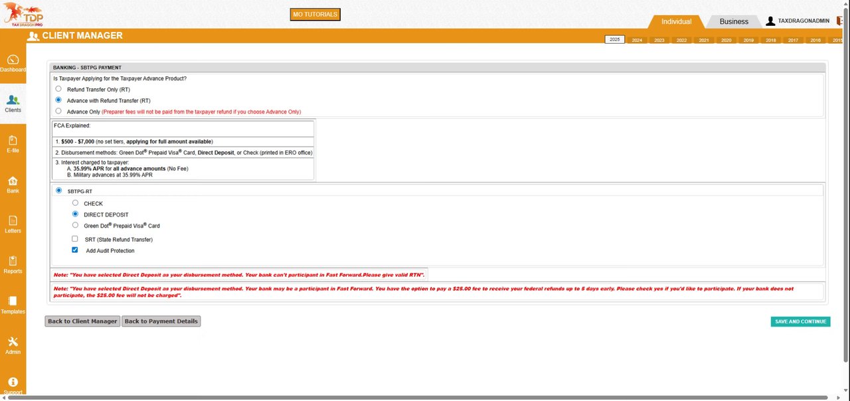The height and width of the screenshot is (401, 850).
Task: Select the 2025 tax year tab
Action: 615,39
